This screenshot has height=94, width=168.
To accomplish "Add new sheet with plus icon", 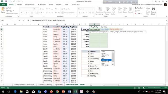I will pos(91,85).
